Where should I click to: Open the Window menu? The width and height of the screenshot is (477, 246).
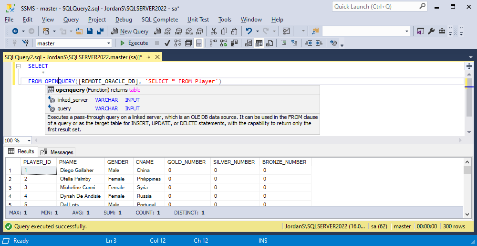point(251,20)
